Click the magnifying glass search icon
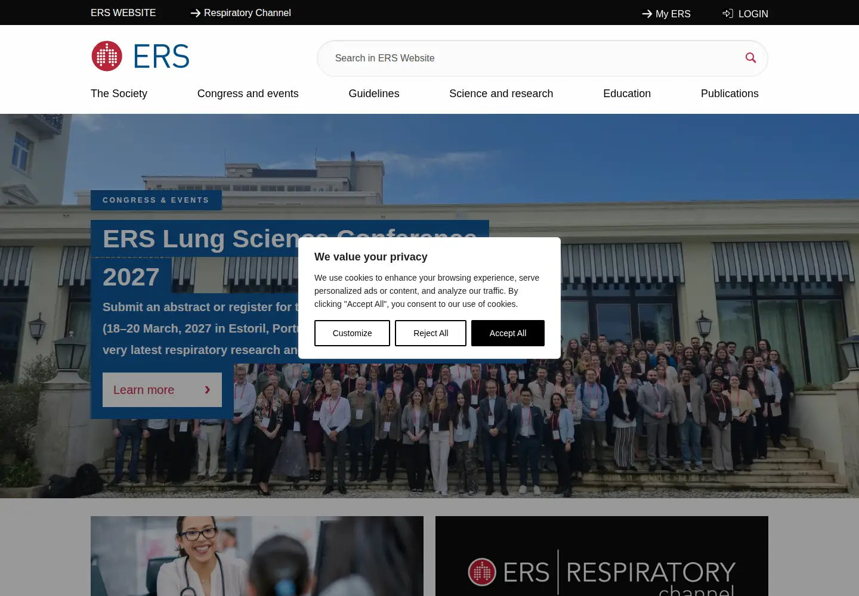The width and height of the screenshot is (859, 596). (x=750, y=58)
